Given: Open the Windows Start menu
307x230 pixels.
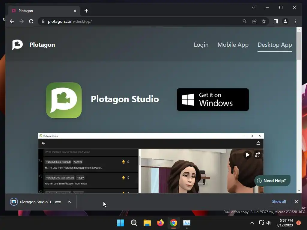Looking at the screenshot, I should point(121,223).
